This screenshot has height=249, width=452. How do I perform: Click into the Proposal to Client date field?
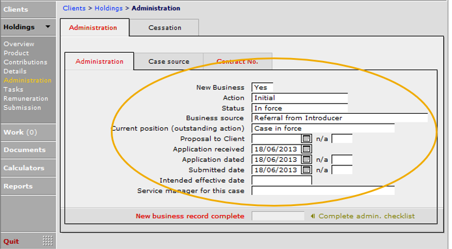(x=276, y=139)
